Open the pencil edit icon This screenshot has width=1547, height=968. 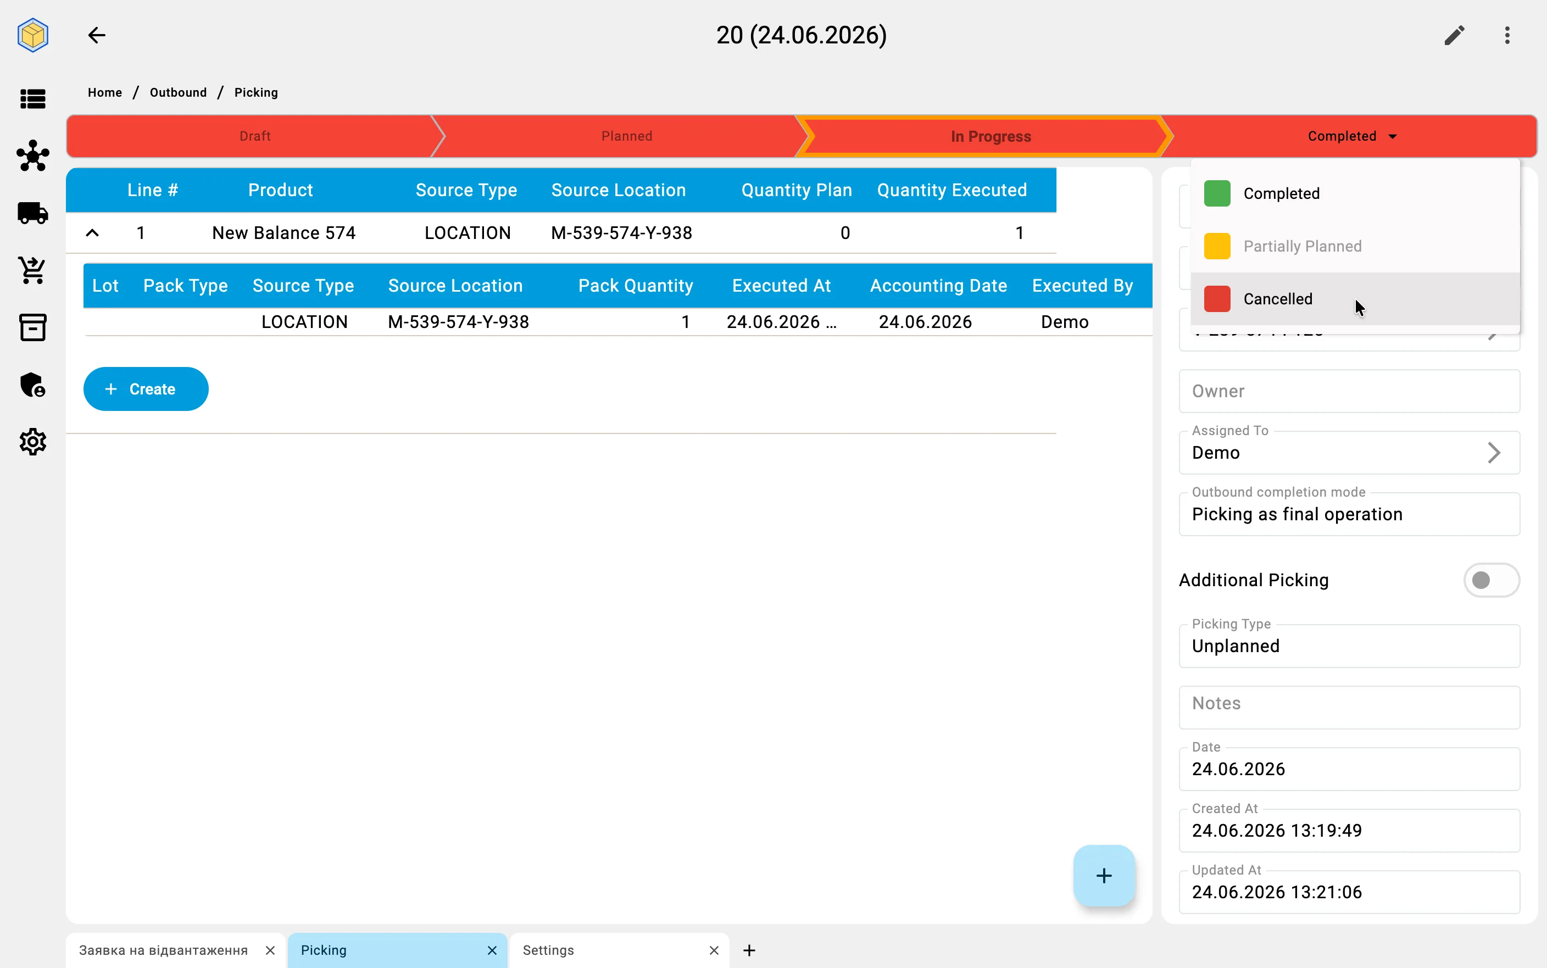pos(1454,35)
